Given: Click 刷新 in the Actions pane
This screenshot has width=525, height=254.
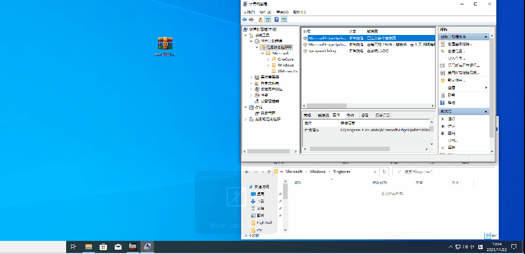Looking at the screenshot, I should click(451, 95).
